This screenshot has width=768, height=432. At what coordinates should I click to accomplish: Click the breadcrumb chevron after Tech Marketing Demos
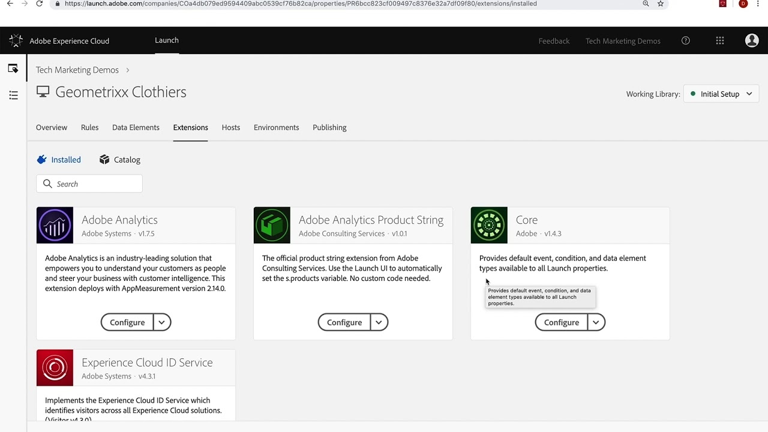(127, 70)
